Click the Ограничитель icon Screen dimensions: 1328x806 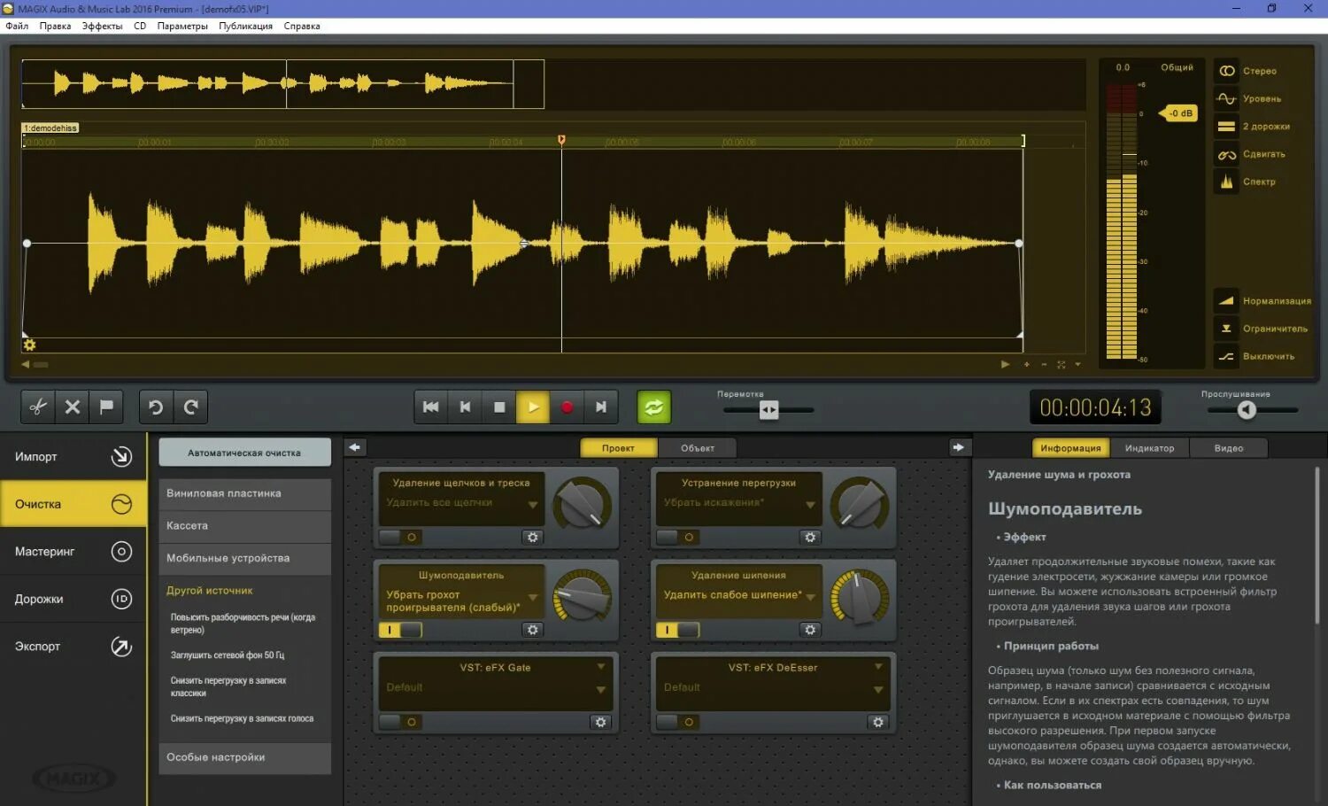tap(1226, 328)
